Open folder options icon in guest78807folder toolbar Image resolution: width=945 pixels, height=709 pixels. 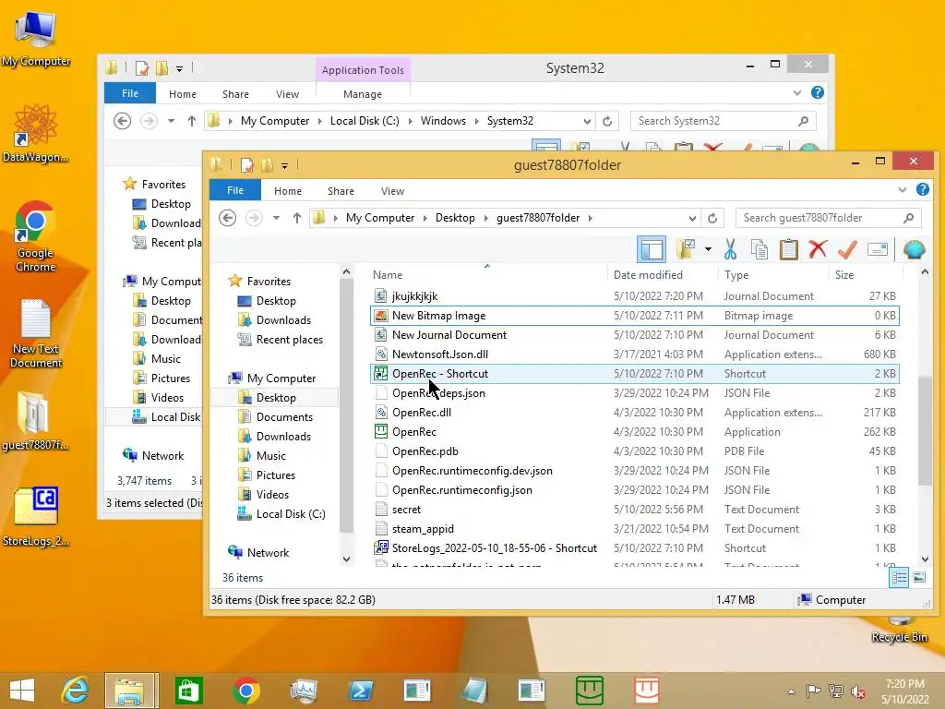(686, 249)
